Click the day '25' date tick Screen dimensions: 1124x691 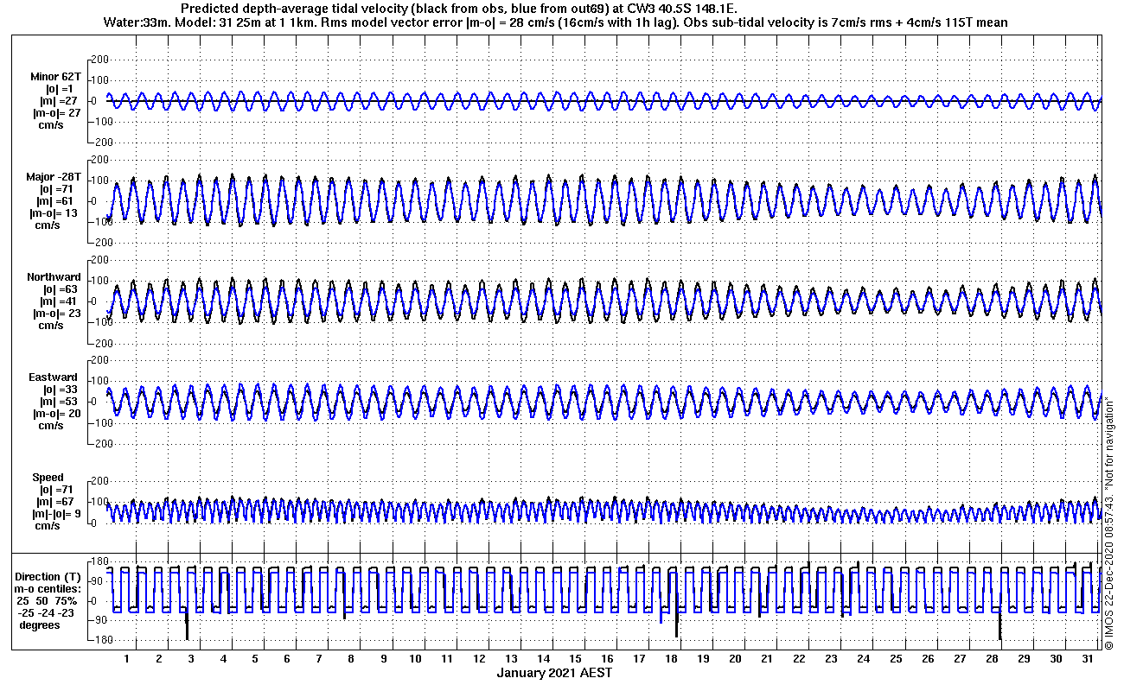[x=896, y=659]
